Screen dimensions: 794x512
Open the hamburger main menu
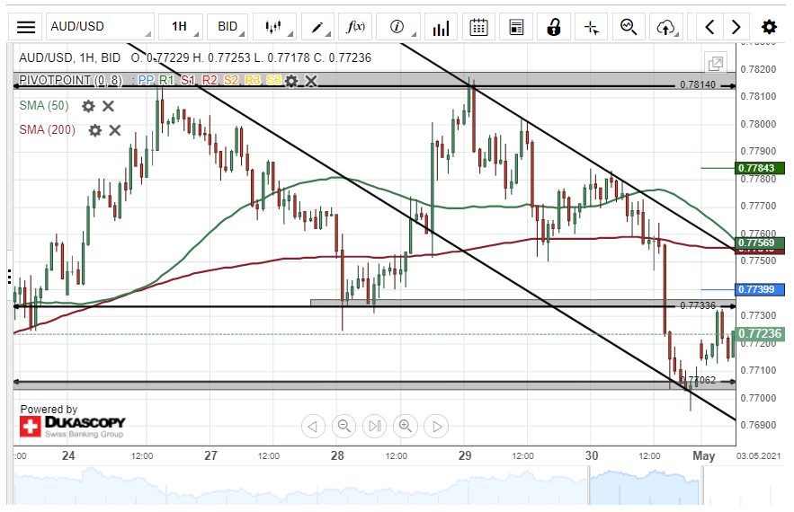[26, 27]
